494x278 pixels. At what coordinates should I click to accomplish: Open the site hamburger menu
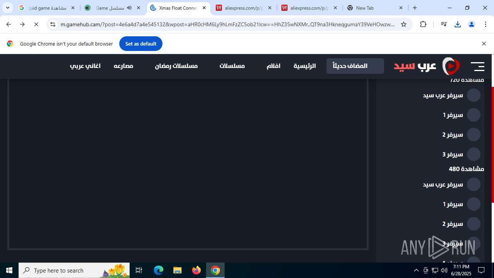(477, 66)
